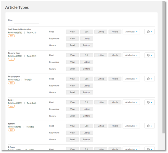The height and width of the screenshot is (153, 168).
Task: Open gear settings for Policy row
Action: pyautogui.click(x=149, y=102)
